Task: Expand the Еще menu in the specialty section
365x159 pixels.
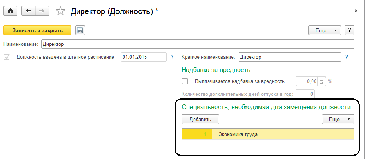Action: (338, 119)
